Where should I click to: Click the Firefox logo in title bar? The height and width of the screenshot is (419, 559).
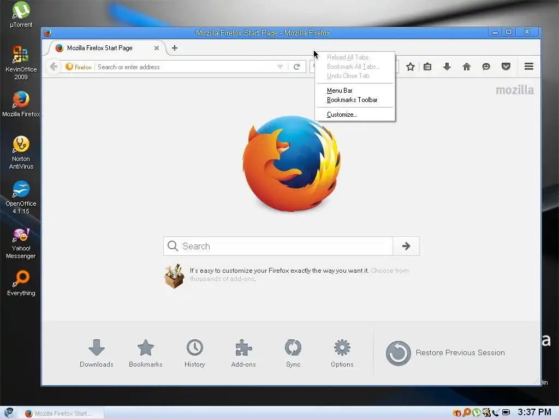click(x=47, y=33)
